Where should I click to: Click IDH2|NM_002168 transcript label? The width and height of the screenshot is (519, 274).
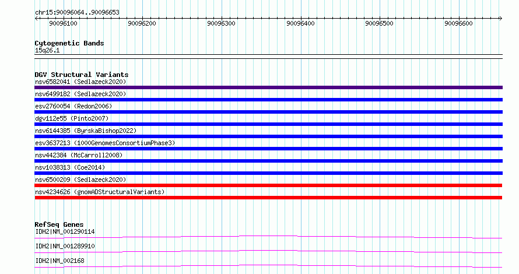[59, 261]
